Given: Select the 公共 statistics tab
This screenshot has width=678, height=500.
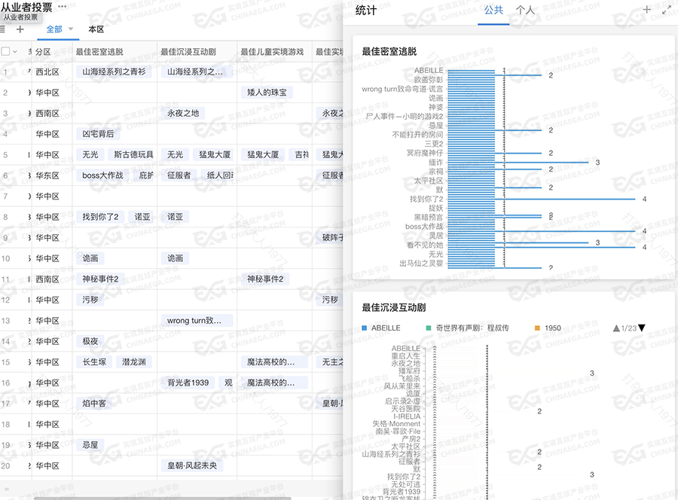Looking at the screenshot, I should pyautogui.click(x=493, y=11).
